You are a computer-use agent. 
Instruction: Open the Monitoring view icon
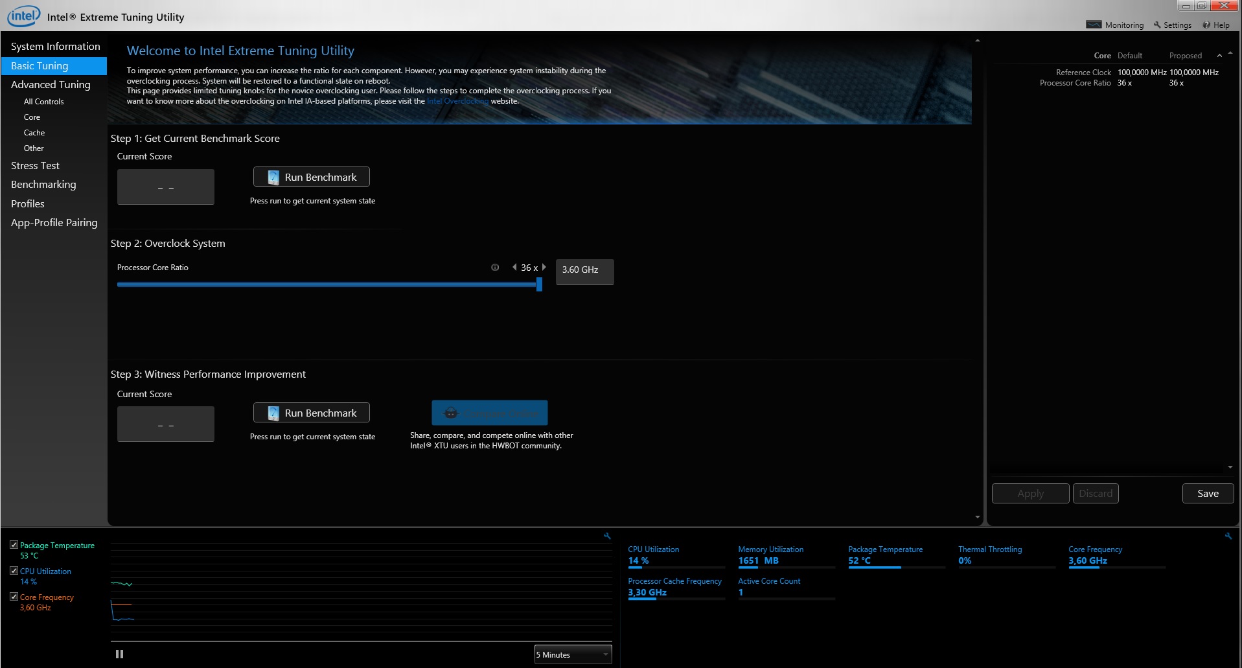click(1094, 25)
